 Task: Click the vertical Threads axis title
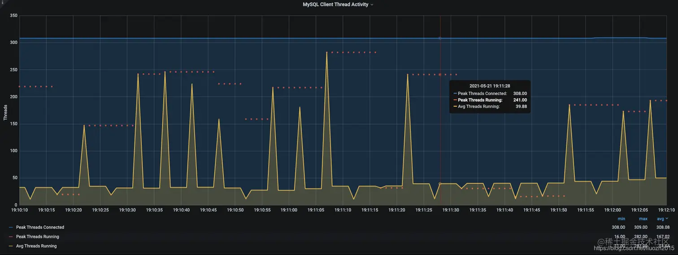click(5, 112)
